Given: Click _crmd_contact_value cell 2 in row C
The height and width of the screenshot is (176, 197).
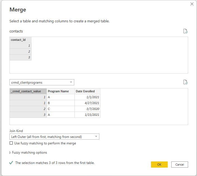Looking at the screenshot, I should [x=28, y=109].
